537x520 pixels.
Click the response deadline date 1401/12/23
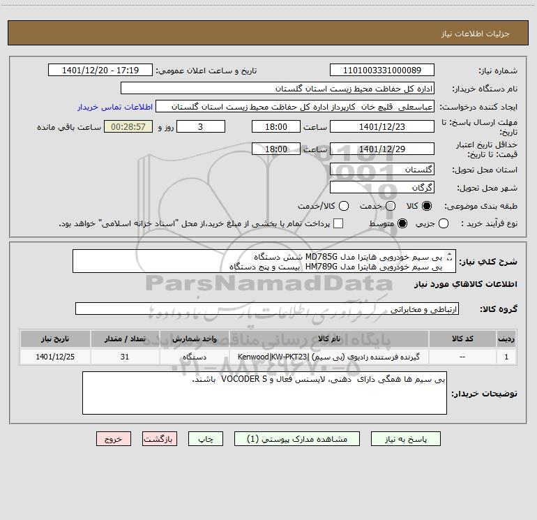[382, 126]
